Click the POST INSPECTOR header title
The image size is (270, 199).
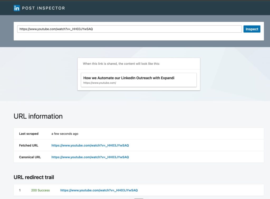44,8
